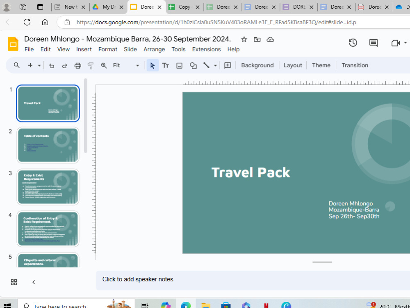
Task: Check the cloud document status icon
Action: pos(270,39)
